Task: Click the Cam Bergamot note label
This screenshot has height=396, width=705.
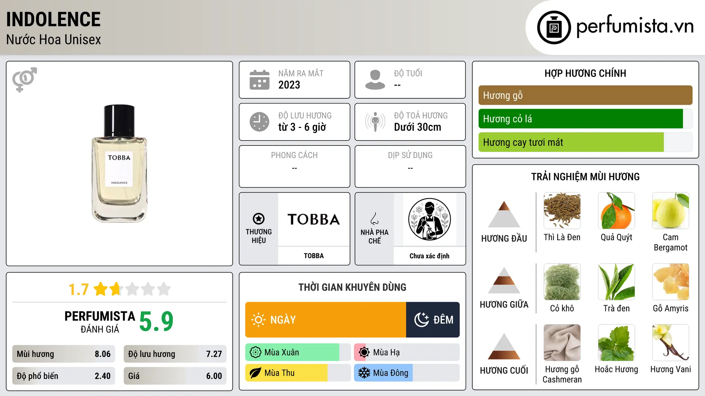Action: pyautogui.click(x=671, y=242)
